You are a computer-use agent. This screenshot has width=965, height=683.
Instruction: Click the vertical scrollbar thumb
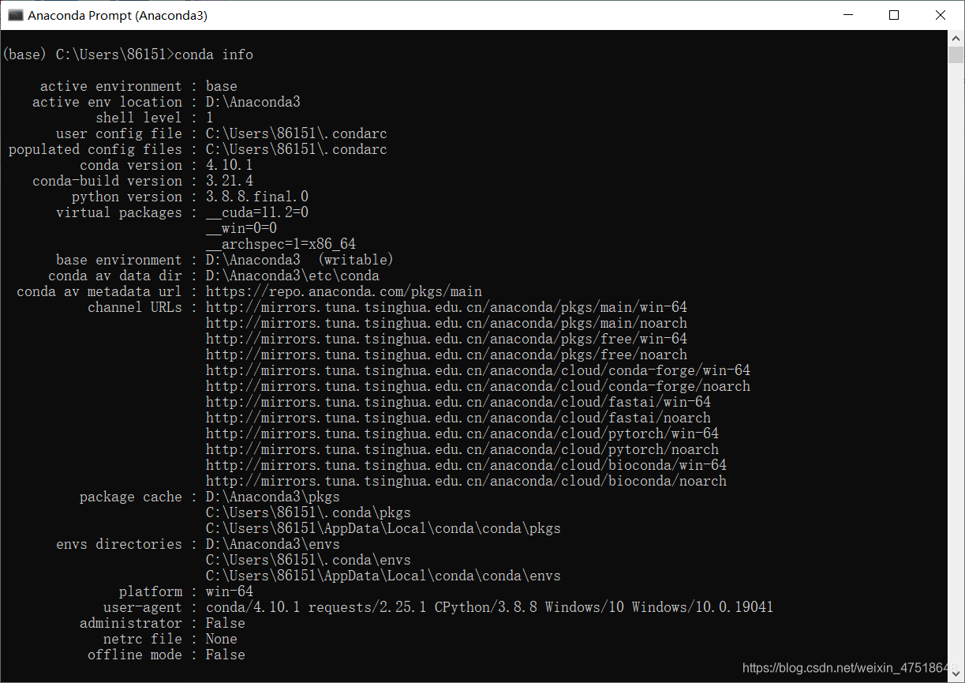956,54
